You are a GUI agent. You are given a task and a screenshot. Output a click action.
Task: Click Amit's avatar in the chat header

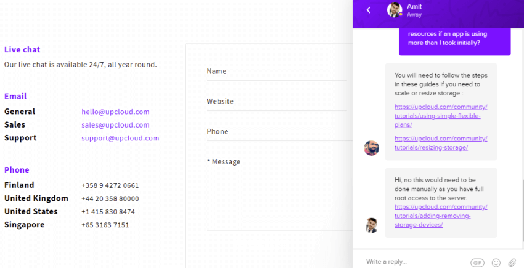395,10
